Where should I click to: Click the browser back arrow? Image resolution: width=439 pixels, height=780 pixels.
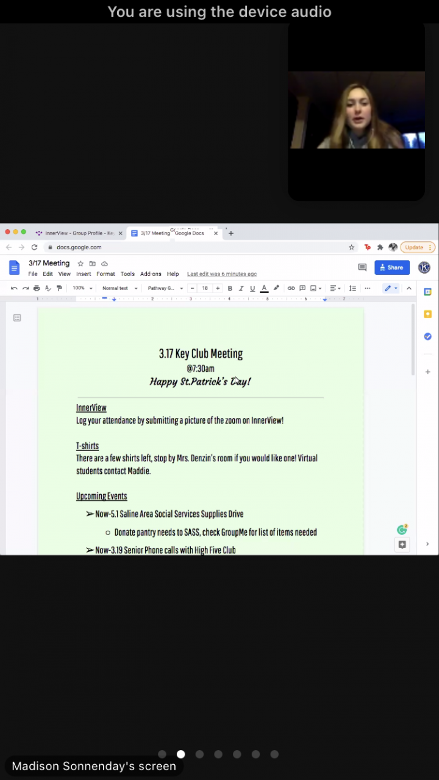pyautogui.click(x=9, y=247)
